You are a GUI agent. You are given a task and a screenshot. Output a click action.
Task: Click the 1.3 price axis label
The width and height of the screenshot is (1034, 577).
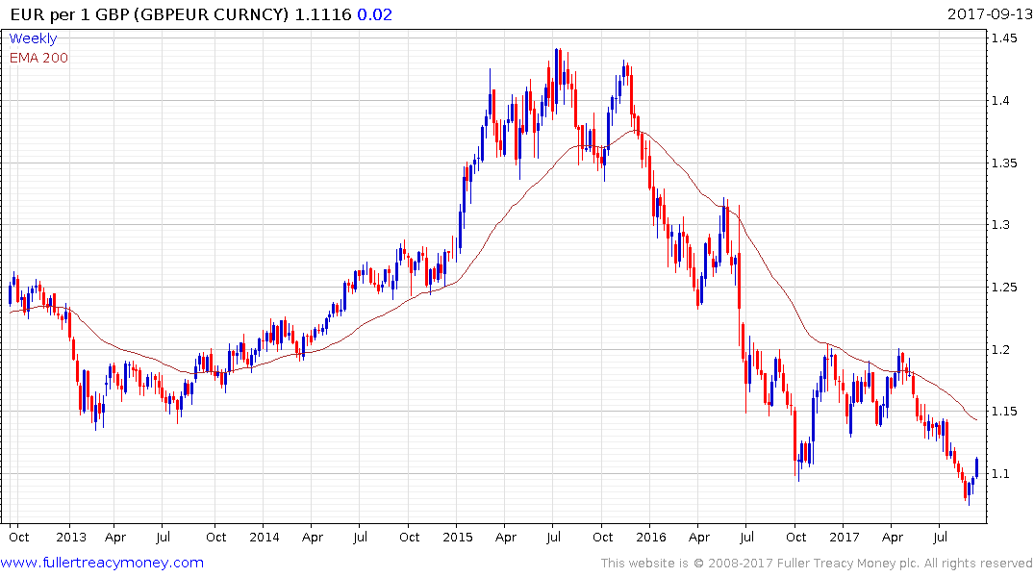1000,225
